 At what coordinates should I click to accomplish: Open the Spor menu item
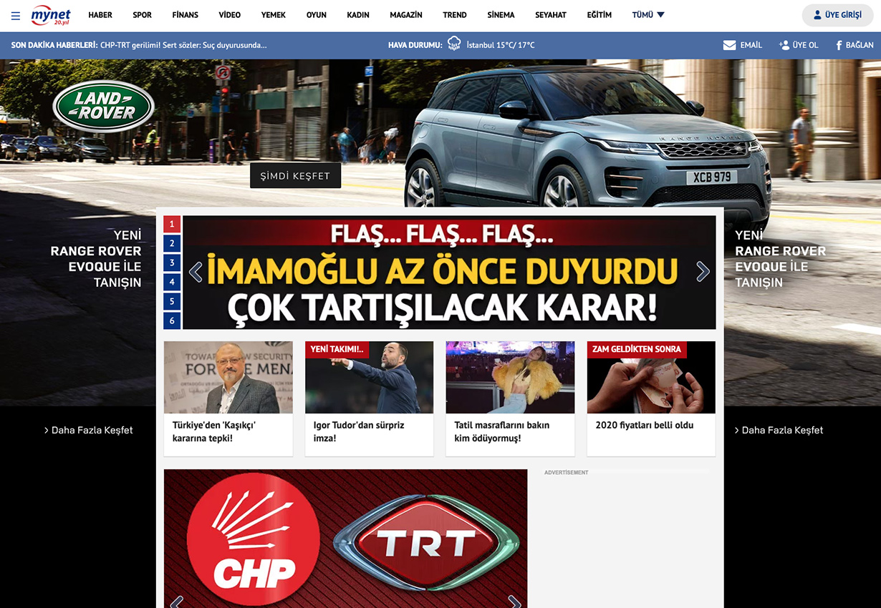tap(142, 15)
